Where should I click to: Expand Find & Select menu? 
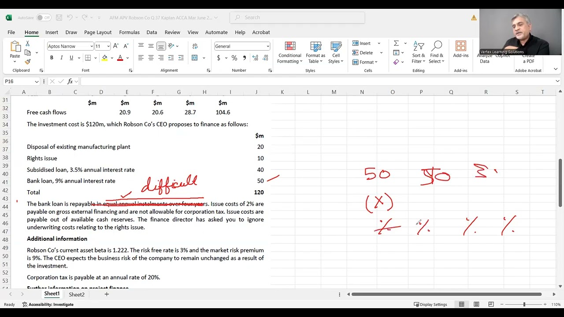[437, 53]
